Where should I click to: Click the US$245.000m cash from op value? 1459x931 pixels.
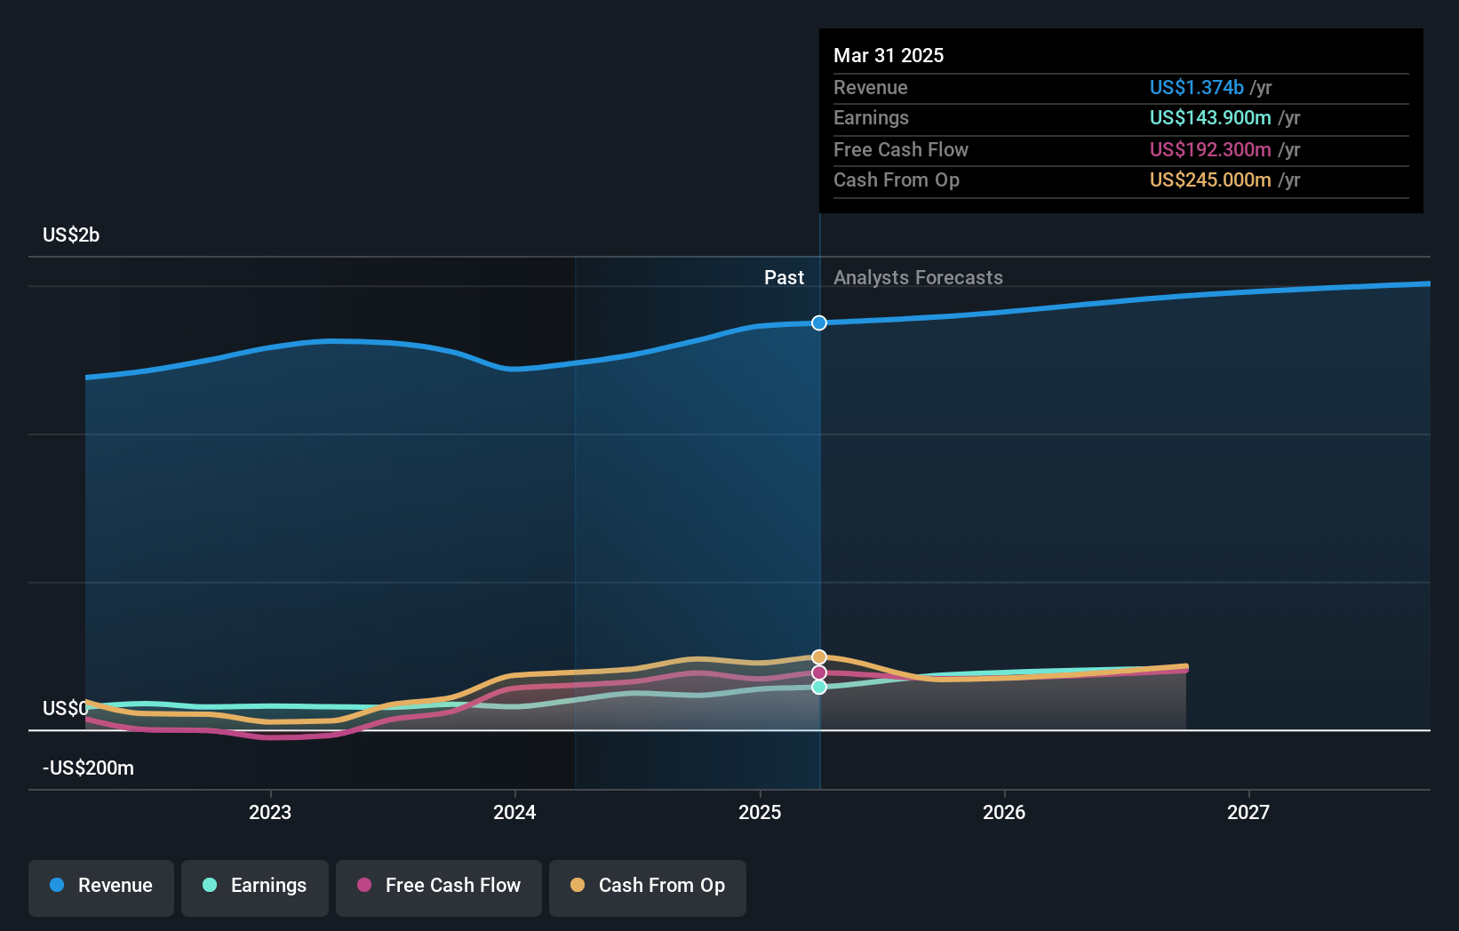(1210, 179)
